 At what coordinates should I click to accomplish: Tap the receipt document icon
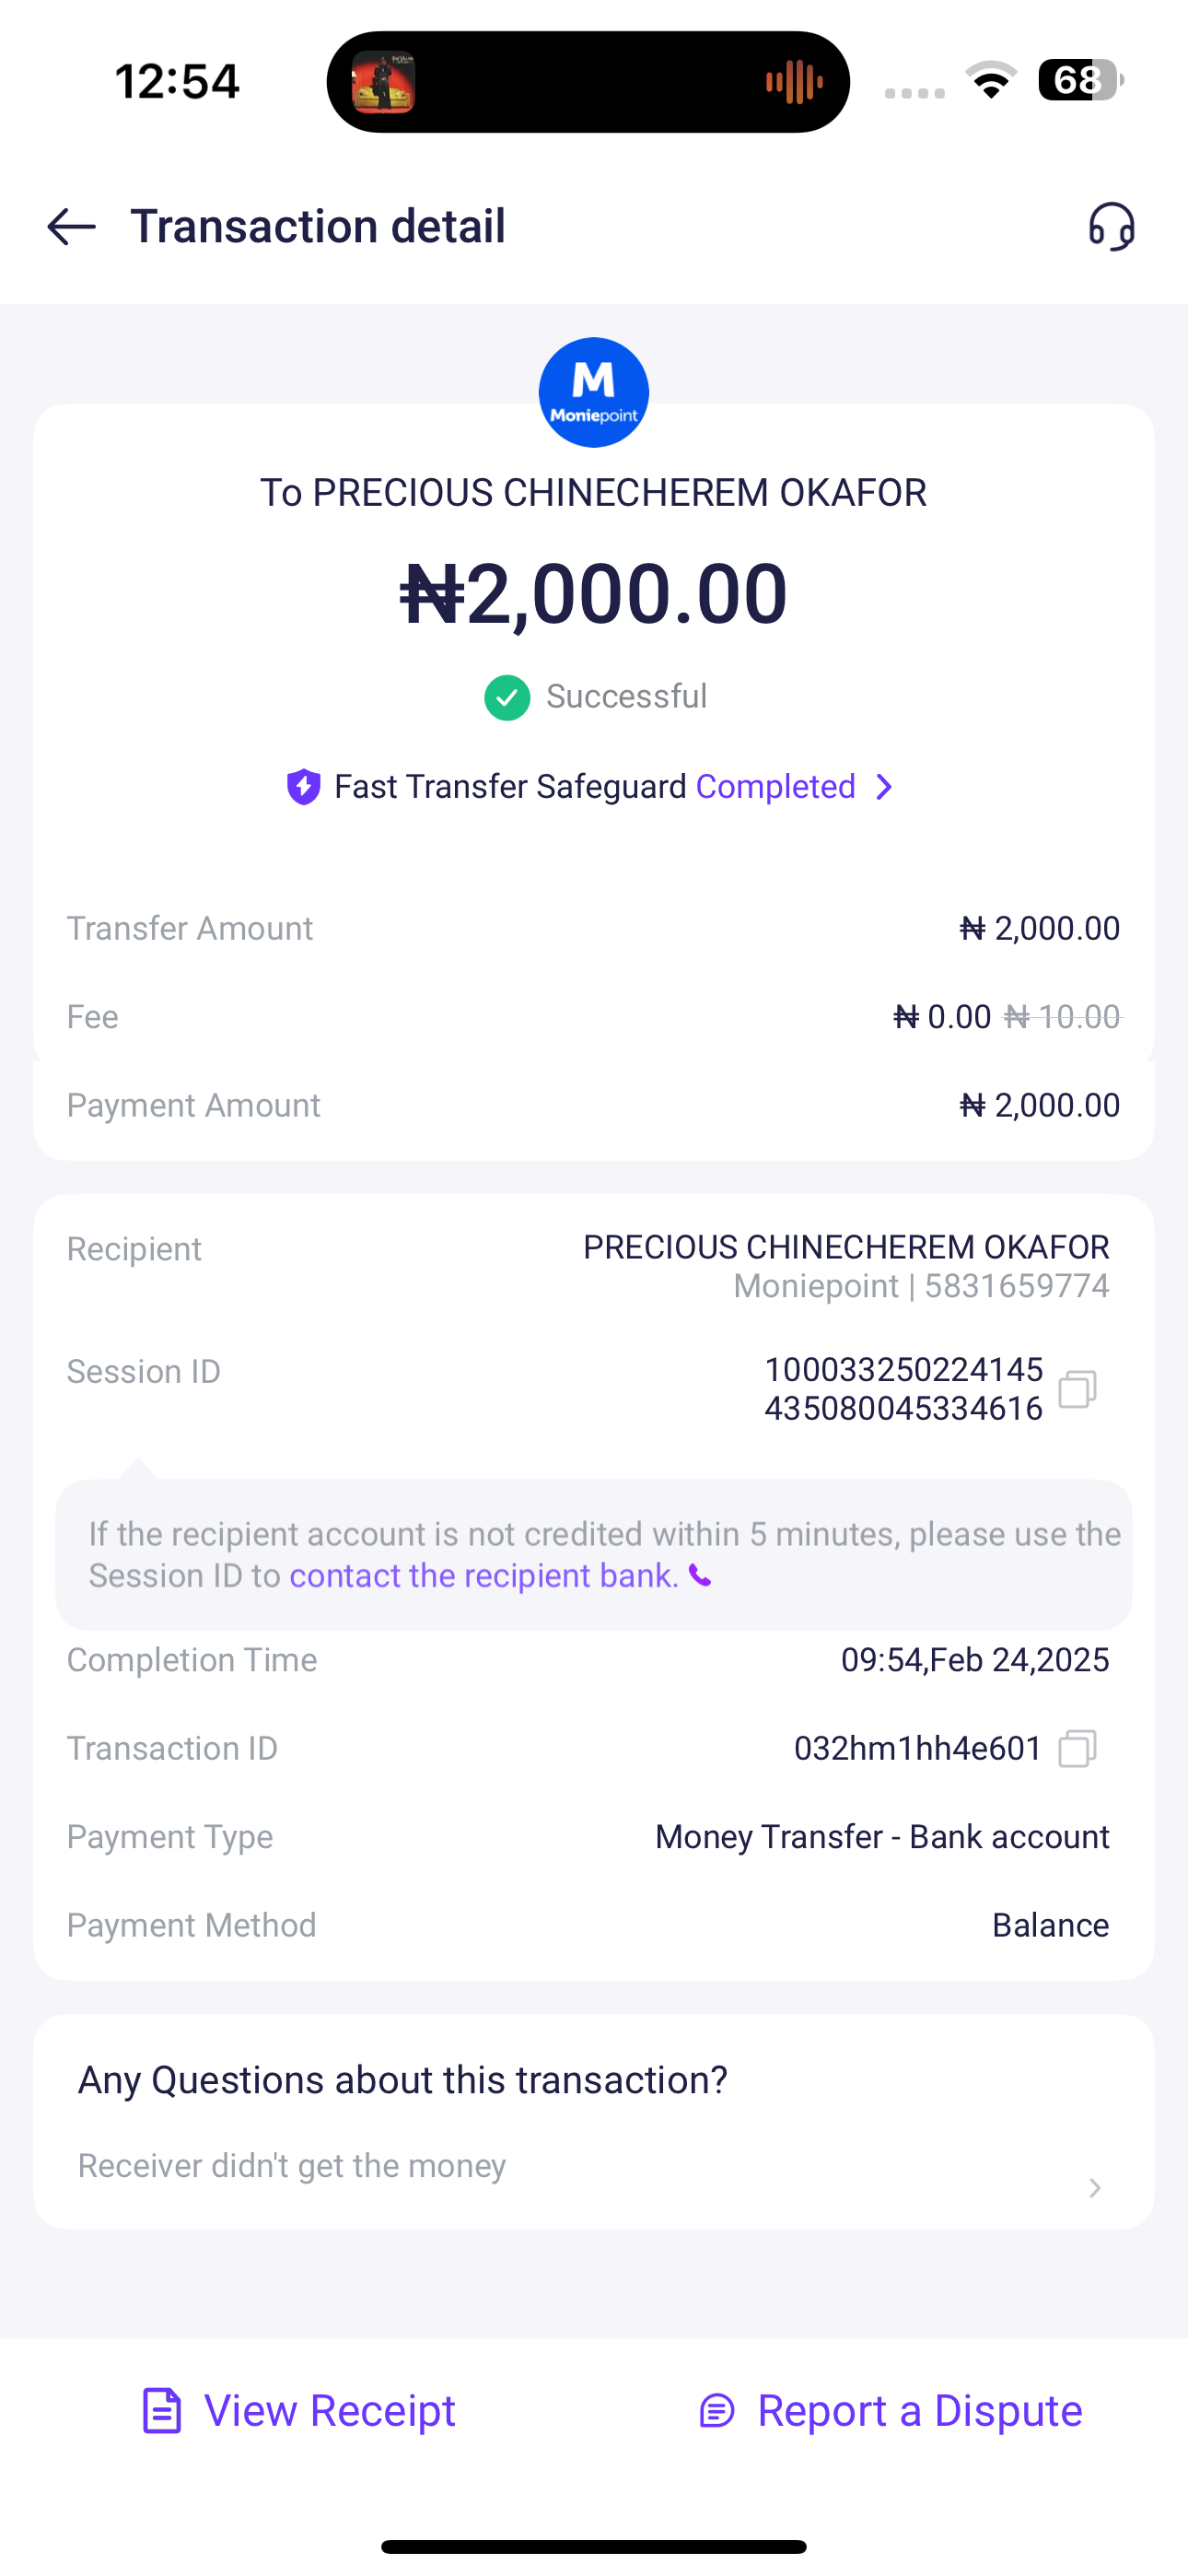point(162,2411)
